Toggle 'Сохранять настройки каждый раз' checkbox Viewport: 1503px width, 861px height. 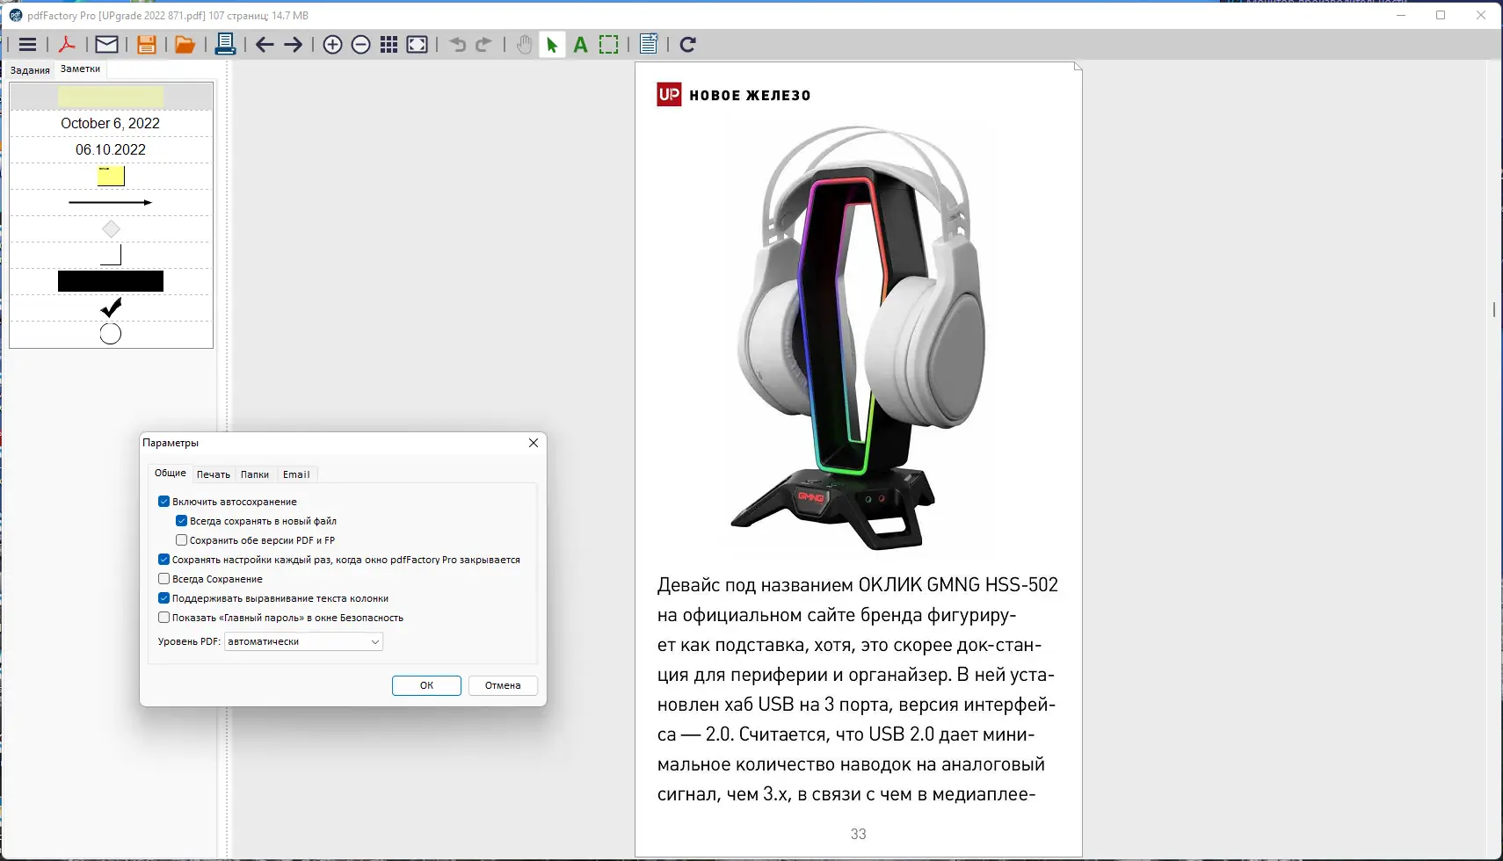163,560
